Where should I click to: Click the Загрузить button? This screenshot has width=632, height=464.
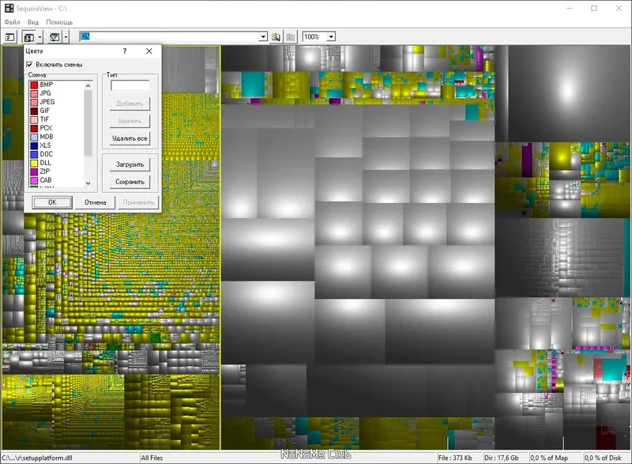130,164
